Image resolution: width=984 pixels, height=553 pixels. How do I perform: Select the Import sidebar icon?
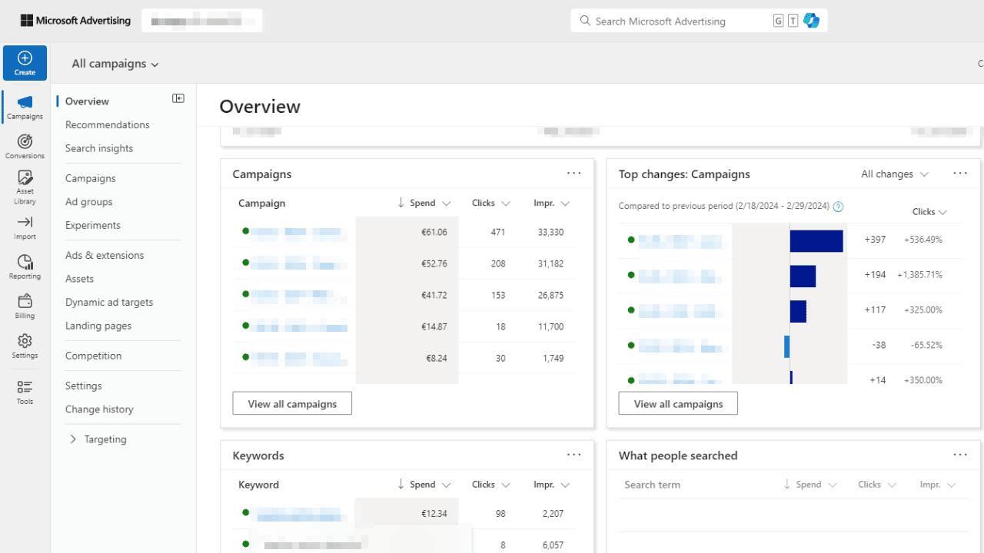pos(25,227)
